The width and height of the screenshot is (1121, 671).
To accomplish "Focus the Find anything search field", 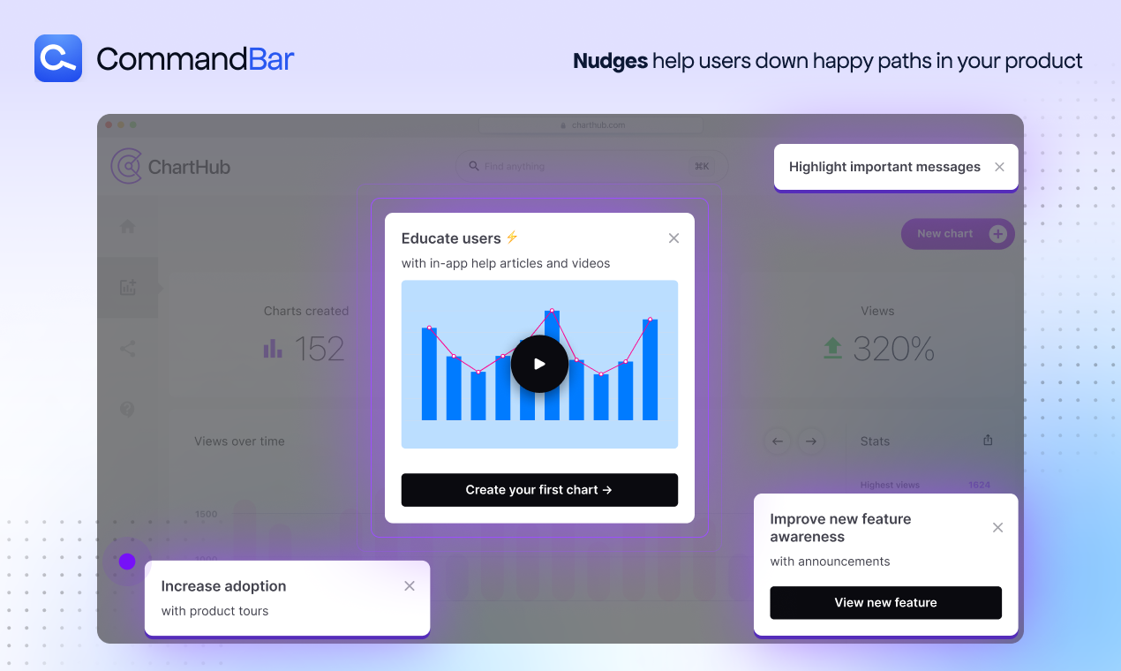I will tap(591, 166).
